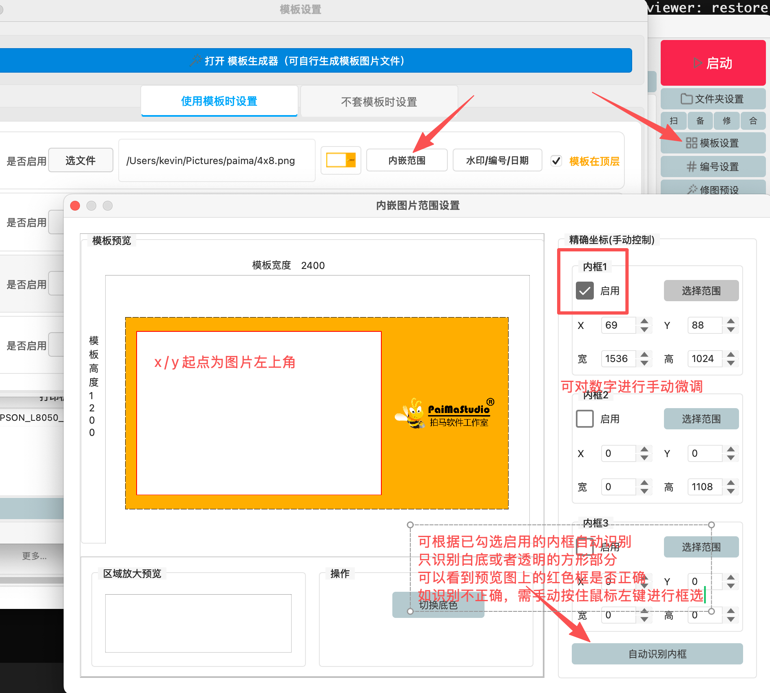Decrease the 高 value of 内框1 with stepper
The height and width of the screenshot is (693, 770).
pyautogui.click(x=731, y=362)
